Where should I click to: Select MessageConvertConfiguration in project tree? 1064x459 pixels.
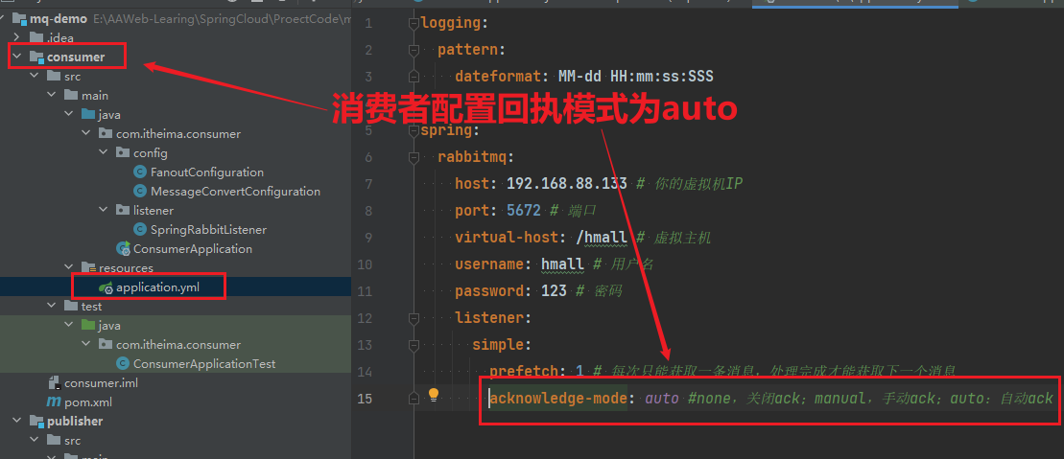[235, 192]
